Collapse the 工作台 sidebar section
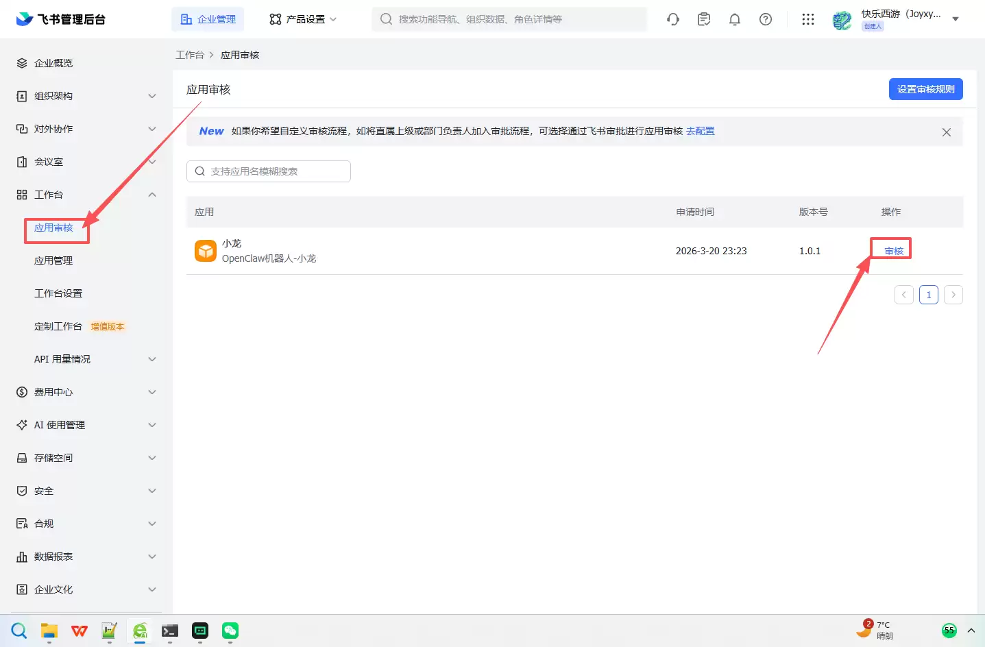Viewport: 985px width, 647px height. point(152,195)
